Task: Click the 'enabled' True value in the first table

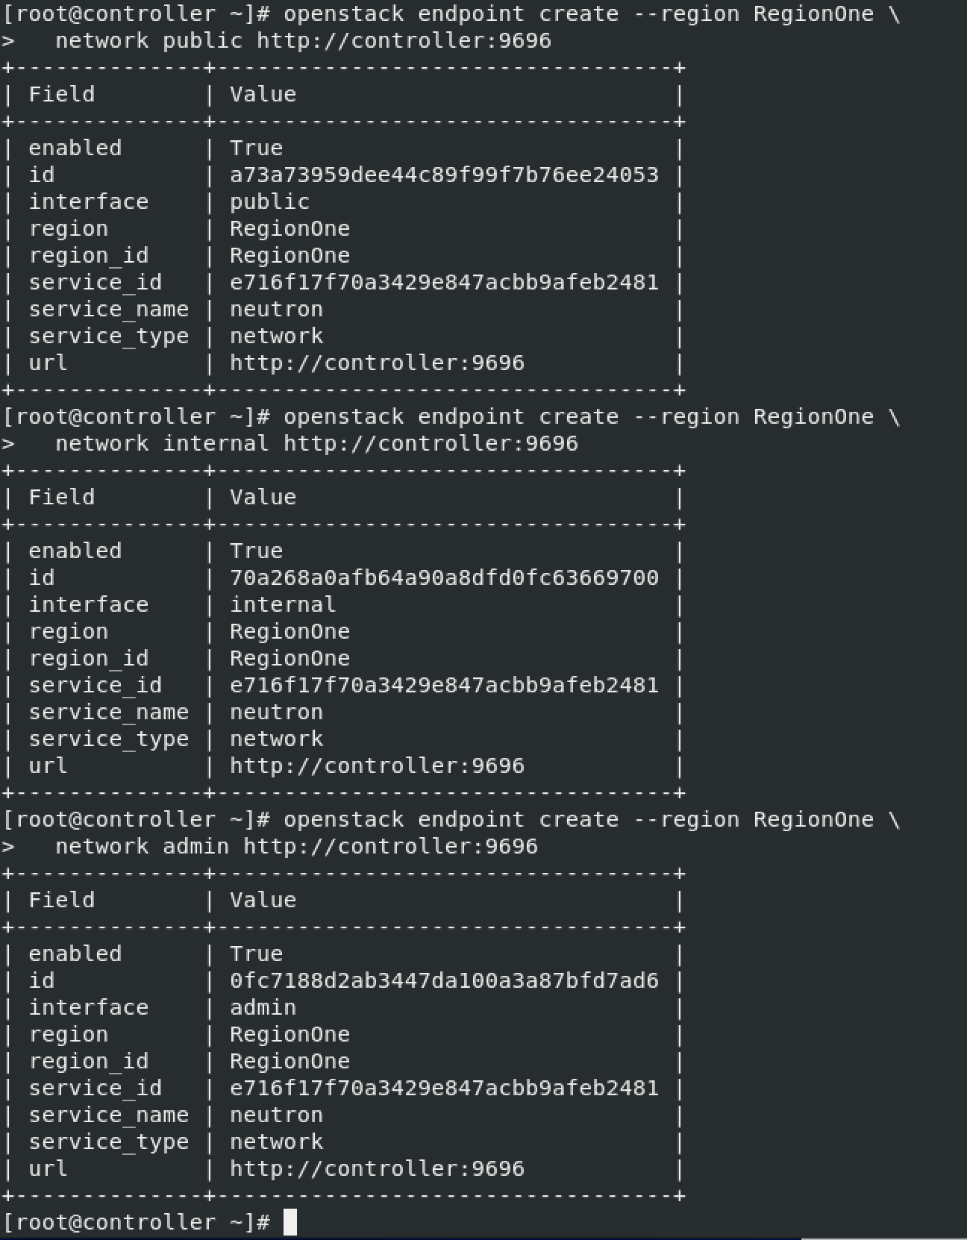Action: pos(256,148)
